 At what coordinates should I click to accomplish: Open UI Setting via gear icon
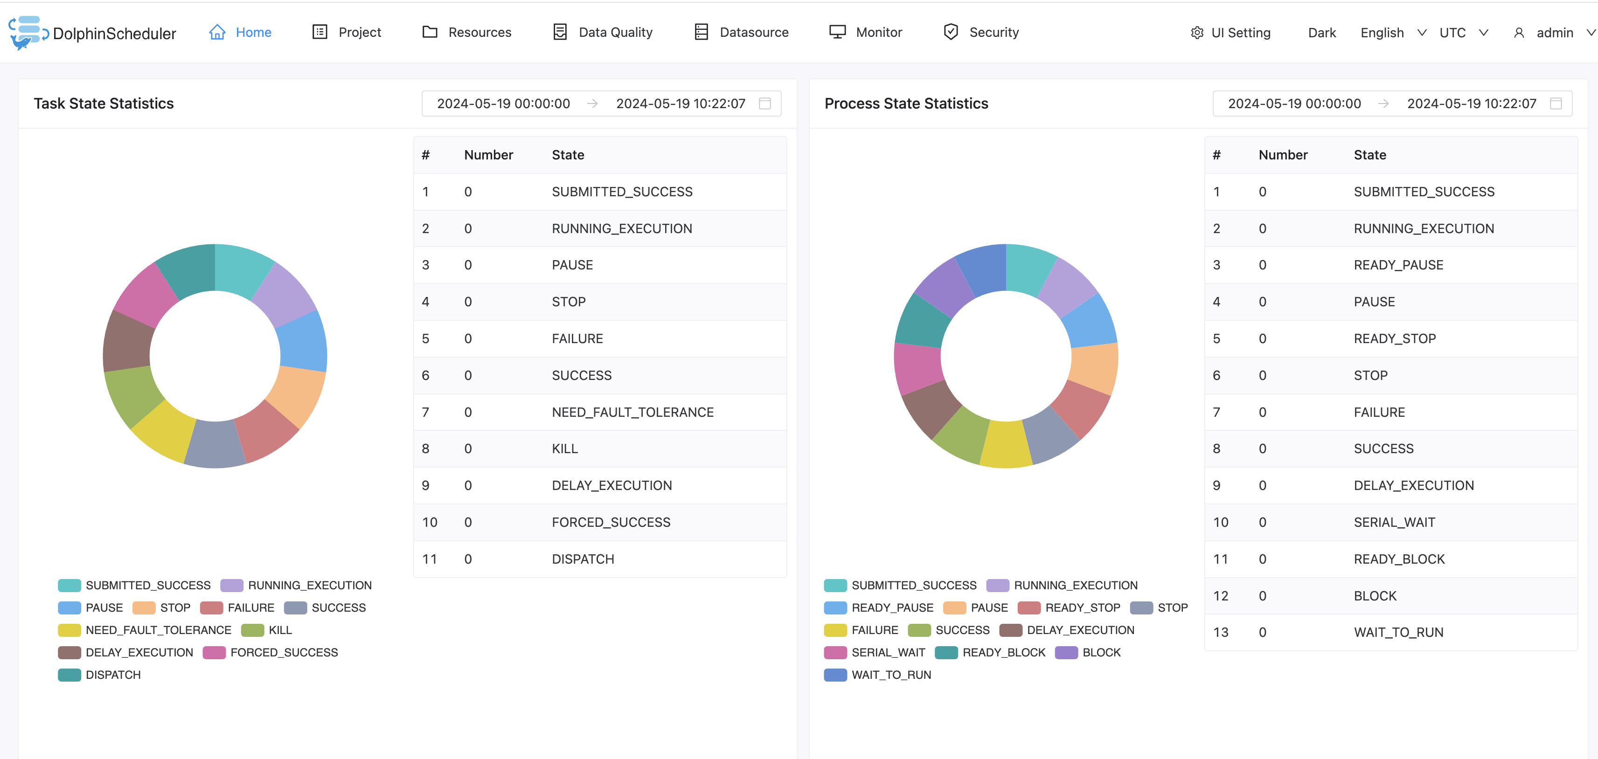[1197, 33]
